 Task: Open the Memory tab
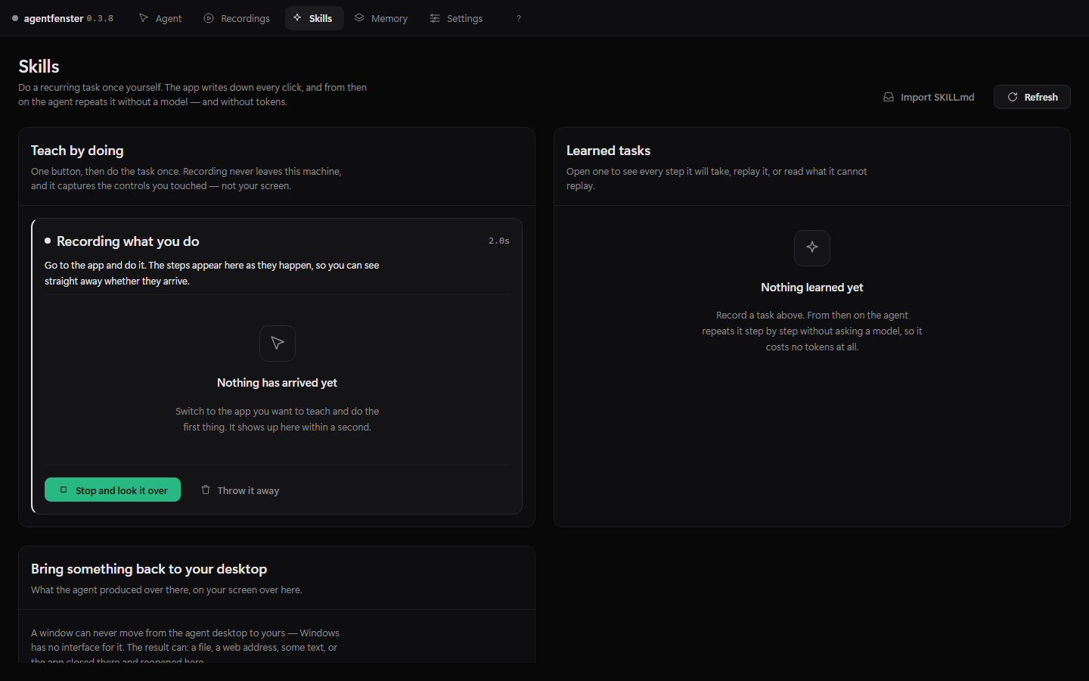point(381,18)
